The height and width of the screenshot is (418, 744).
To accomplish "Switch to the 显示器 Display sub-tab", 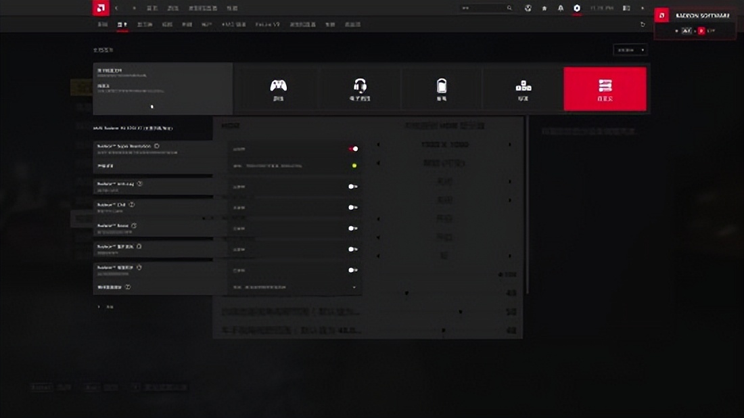I will (145, 24).
